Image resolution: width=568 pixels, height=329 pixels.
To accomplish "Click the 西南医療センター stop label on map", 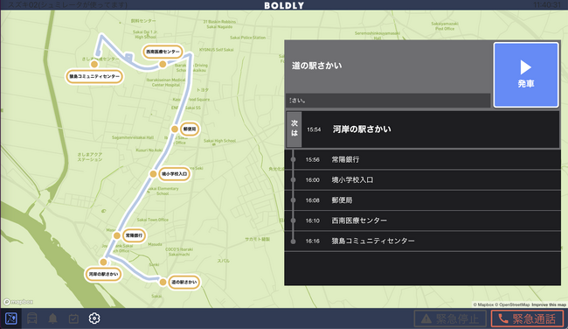I will tap(163, 52).
